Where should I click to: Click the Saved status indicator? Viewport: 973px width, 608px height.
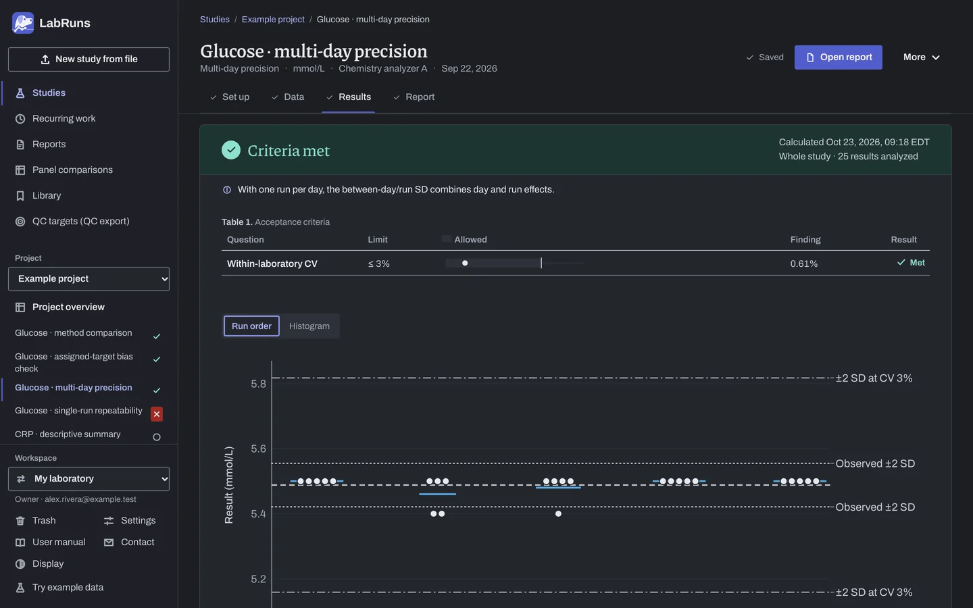(x=765, y=57)
